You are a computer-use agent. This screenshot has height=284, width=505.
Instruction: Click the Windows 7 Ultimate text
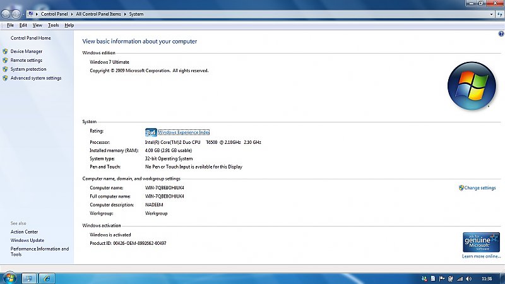(x=109, y=62)
